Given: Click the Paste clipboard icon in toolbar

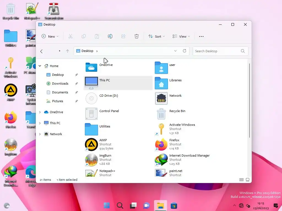Looking at the screenshot, I should click(97, 37).
